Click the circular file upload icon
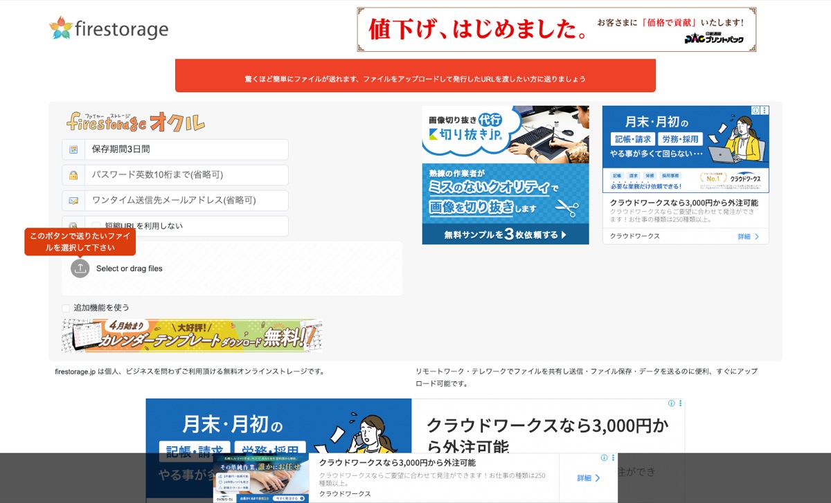Viewport: 831px width, 503px height. point(80,268)
